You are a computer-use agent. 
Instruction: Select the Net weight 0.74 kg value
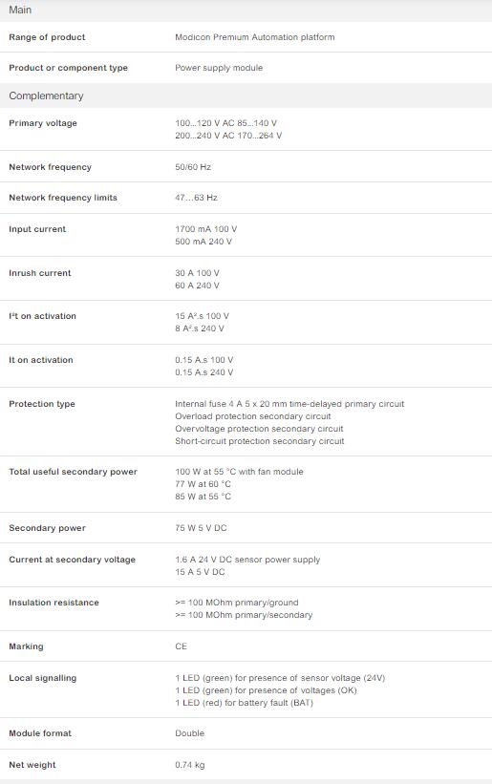[x=190, y=765]
